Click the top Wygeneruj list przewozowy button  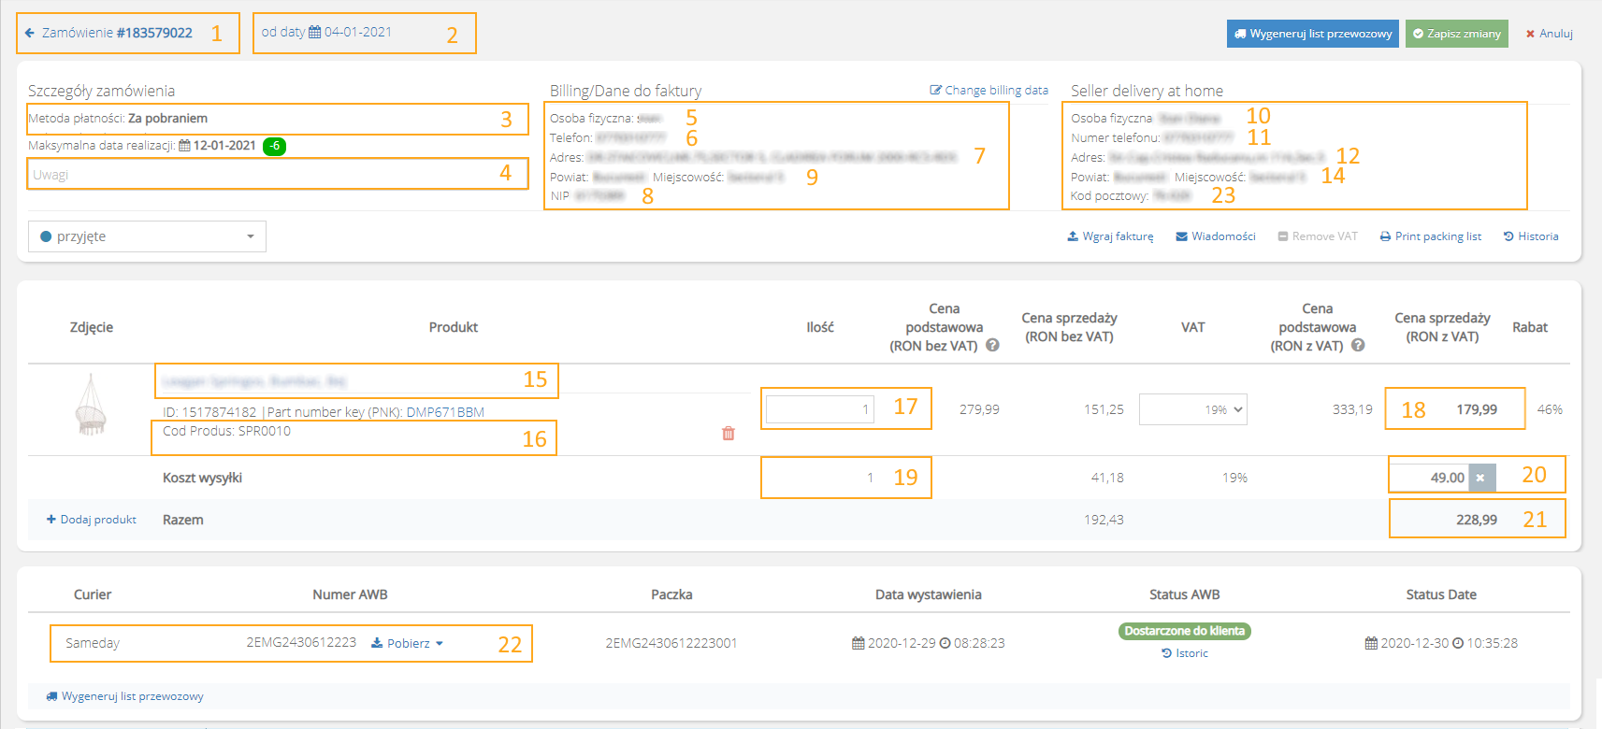pos(1312,34)
